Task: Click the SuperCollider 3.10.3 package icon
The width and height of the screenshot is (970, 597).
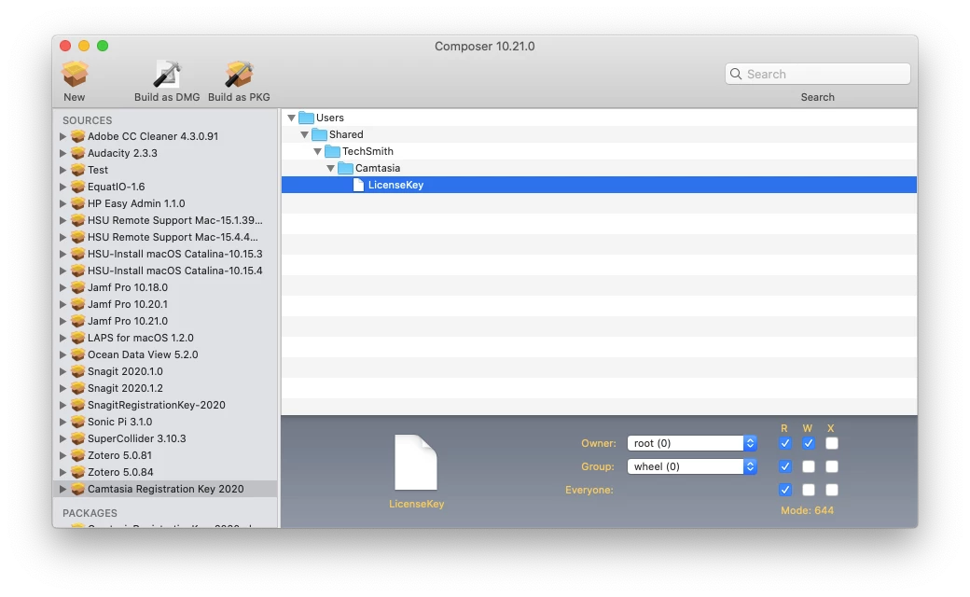Action: pos(77,438)
